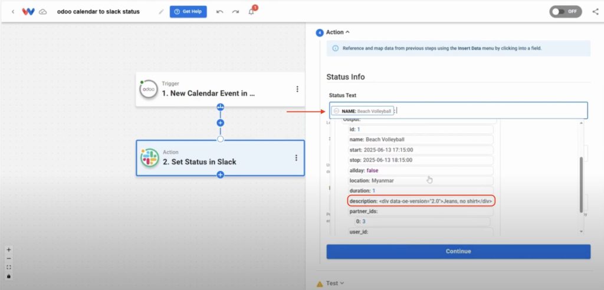
Task: Zoom out on the canvas
Action: tap(9, 258)
